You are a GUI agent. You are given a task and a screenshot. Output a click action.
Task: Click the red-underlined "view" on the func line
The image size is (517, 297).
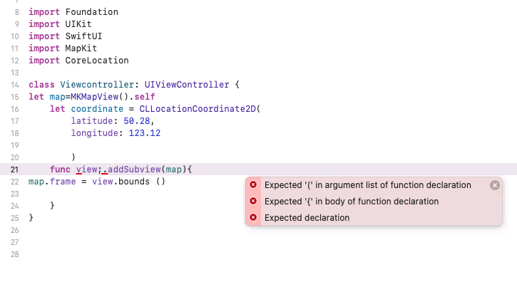(x=86, y=170)
